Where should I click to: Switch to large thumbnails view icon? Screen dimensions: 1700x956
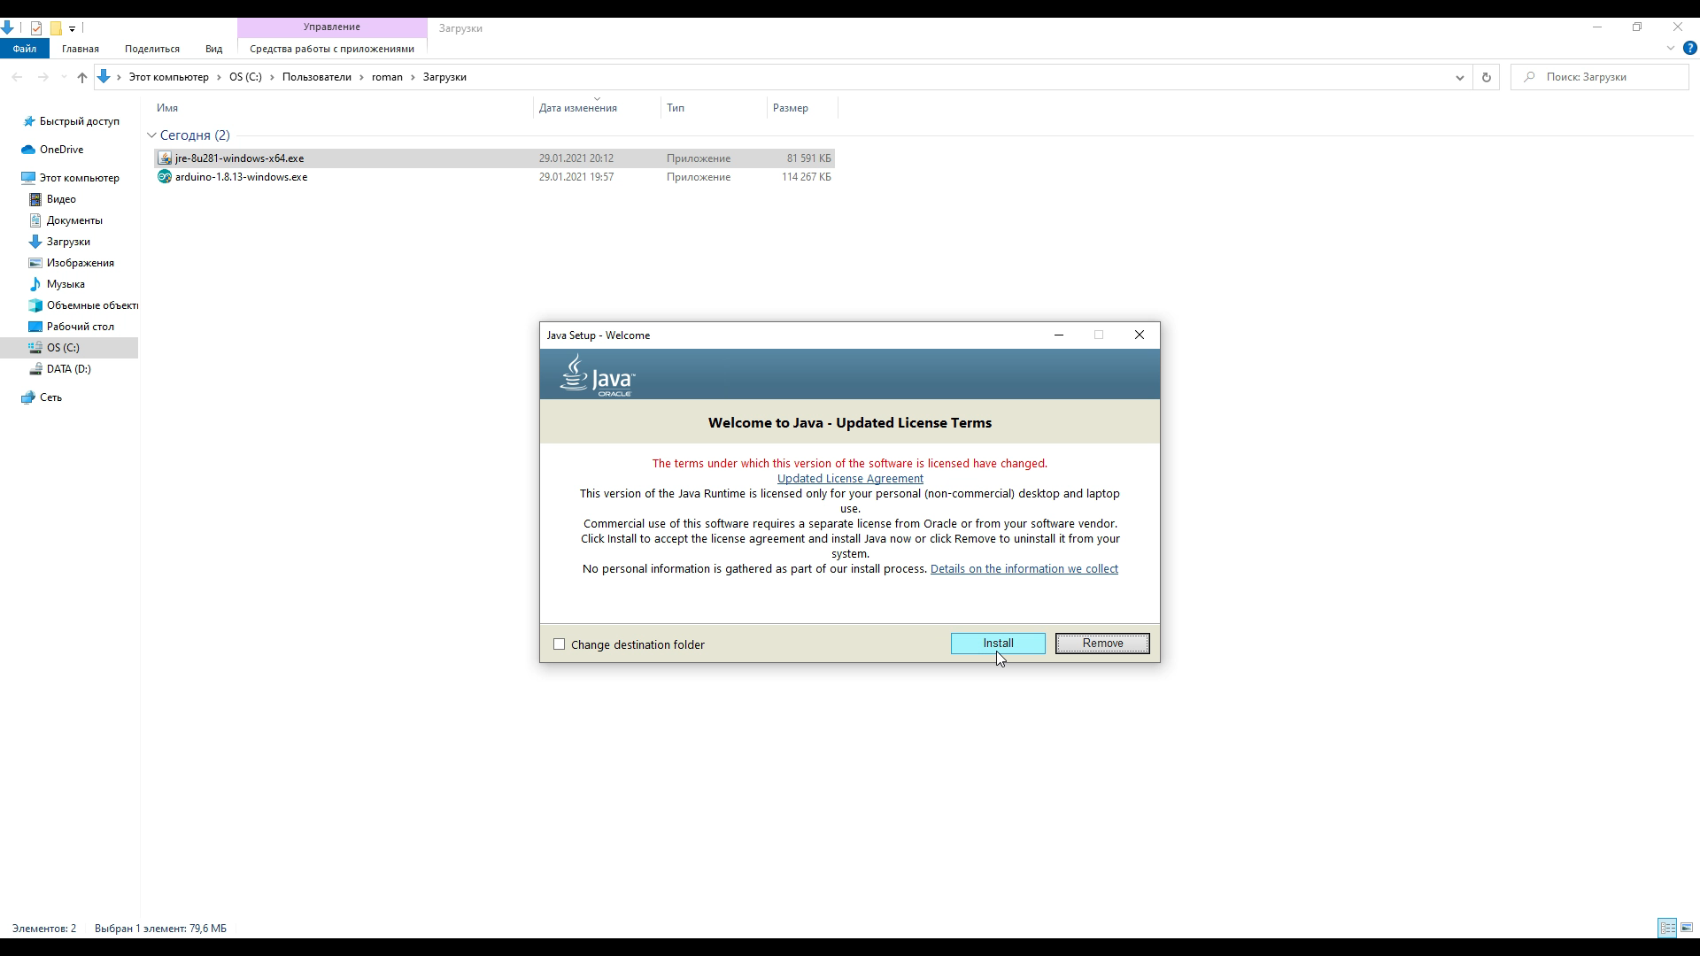tap(1687, 928)
